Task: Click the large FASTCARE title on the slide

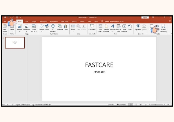Action: point(99,65)
